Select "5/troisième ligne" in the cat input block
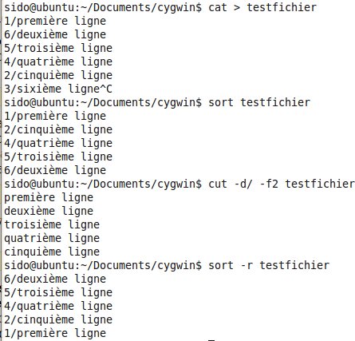This screenshot has width=355, height=341. pyautogui.click(x=58, y=48)
